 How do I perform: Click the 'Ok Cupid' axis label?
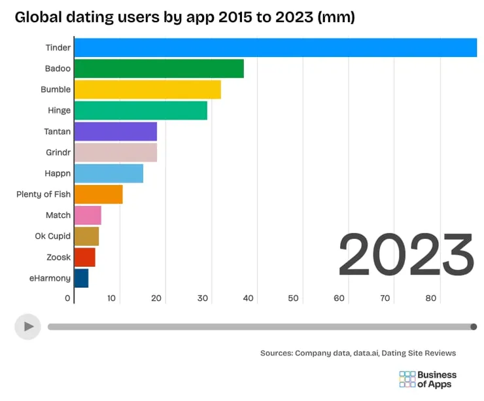pyautogui.click(x=53, y=236)
